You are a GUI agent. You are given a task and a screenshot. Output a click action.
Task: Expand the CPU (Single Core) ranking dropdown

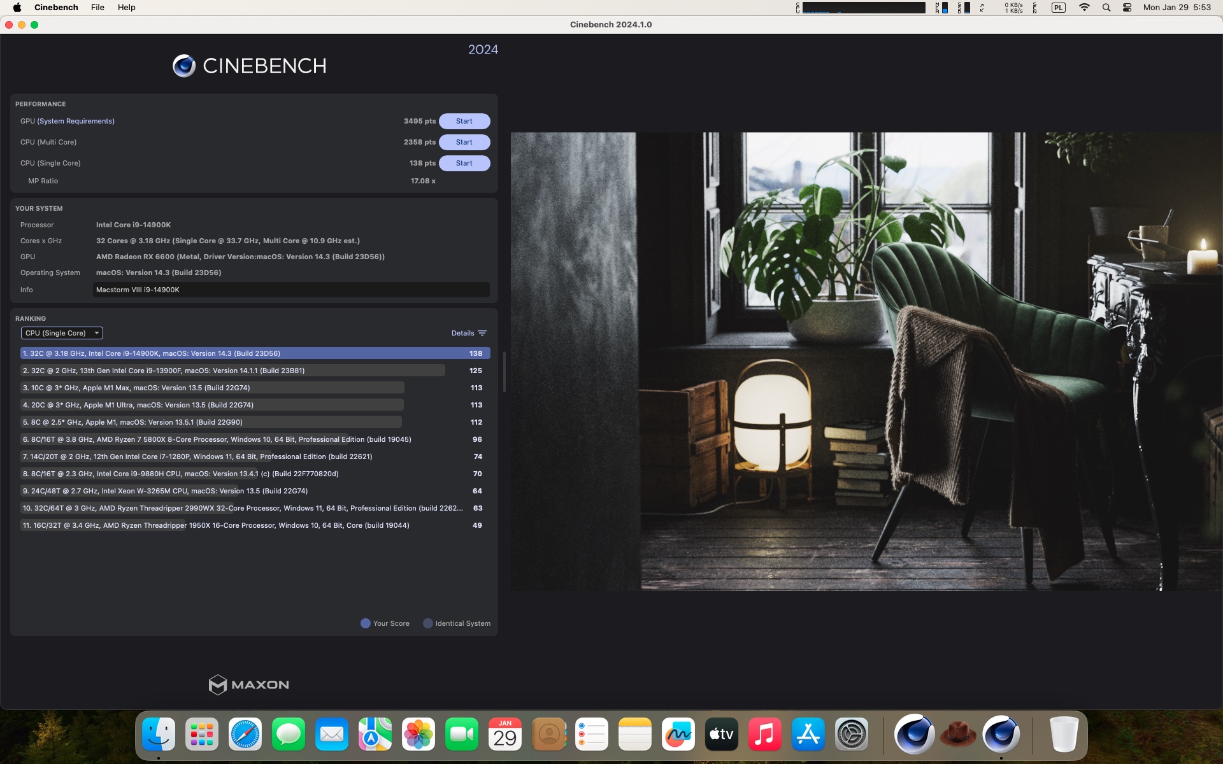click(x=62, y=333)
